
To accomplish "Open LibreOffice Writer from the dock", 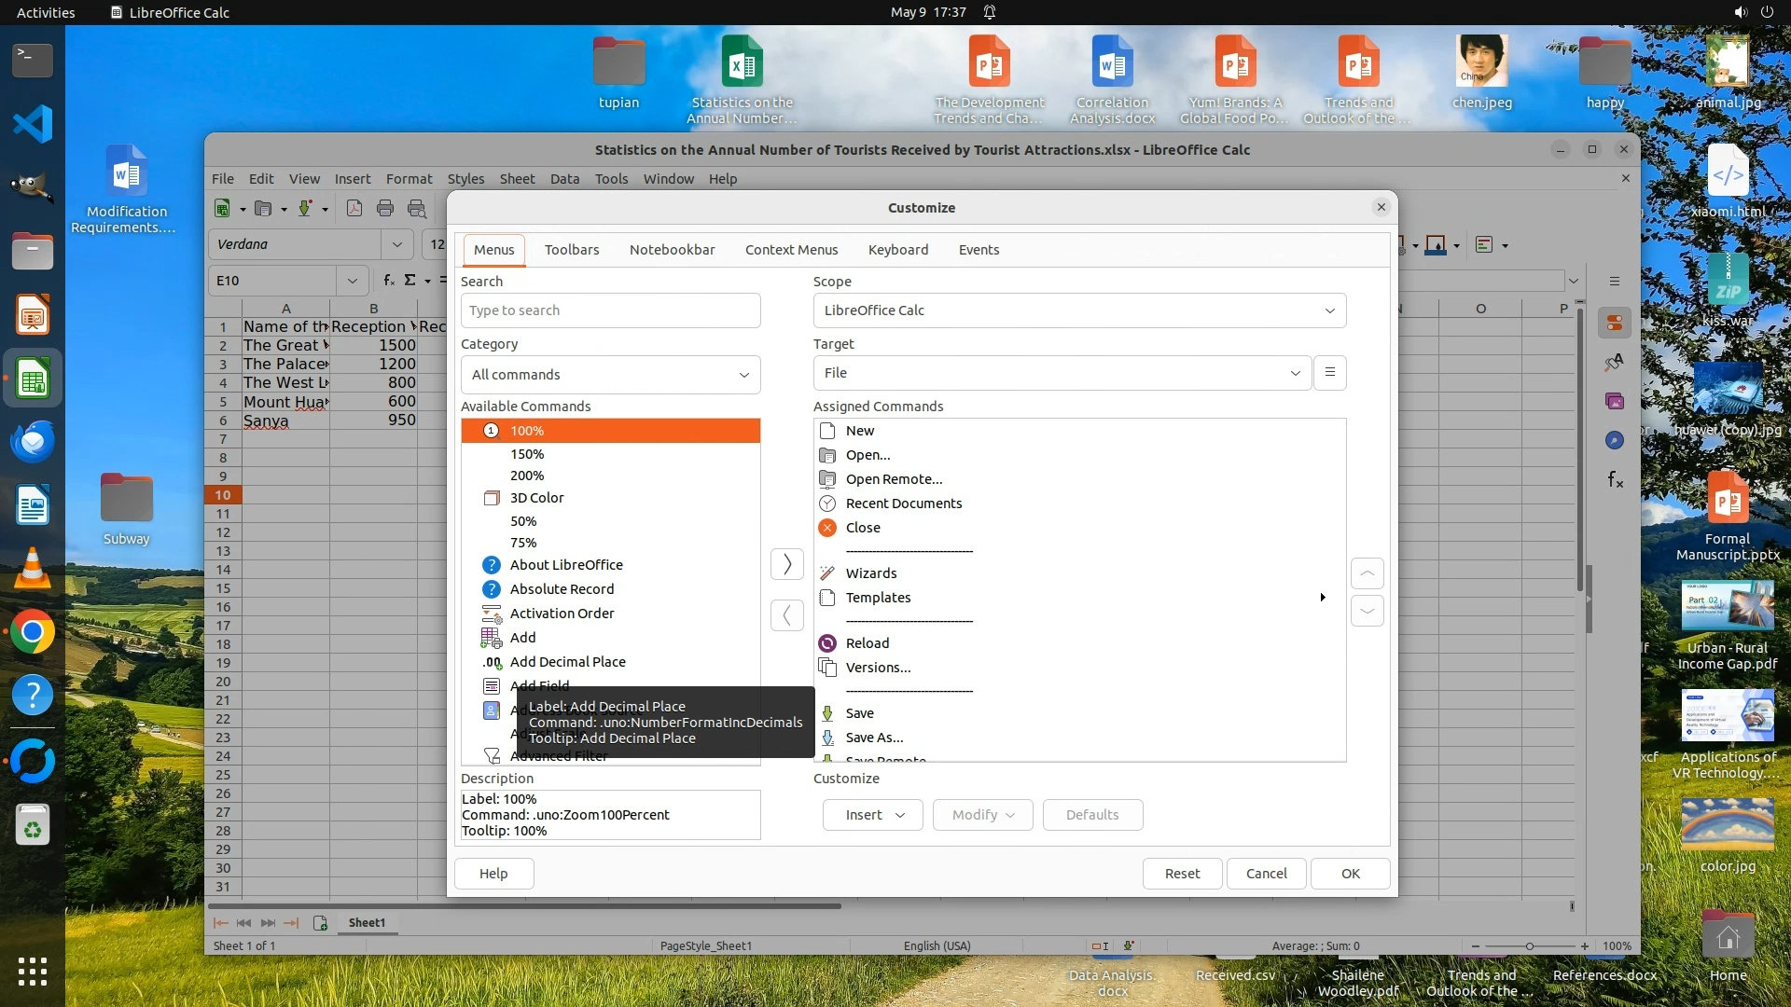I will (33, 506).
